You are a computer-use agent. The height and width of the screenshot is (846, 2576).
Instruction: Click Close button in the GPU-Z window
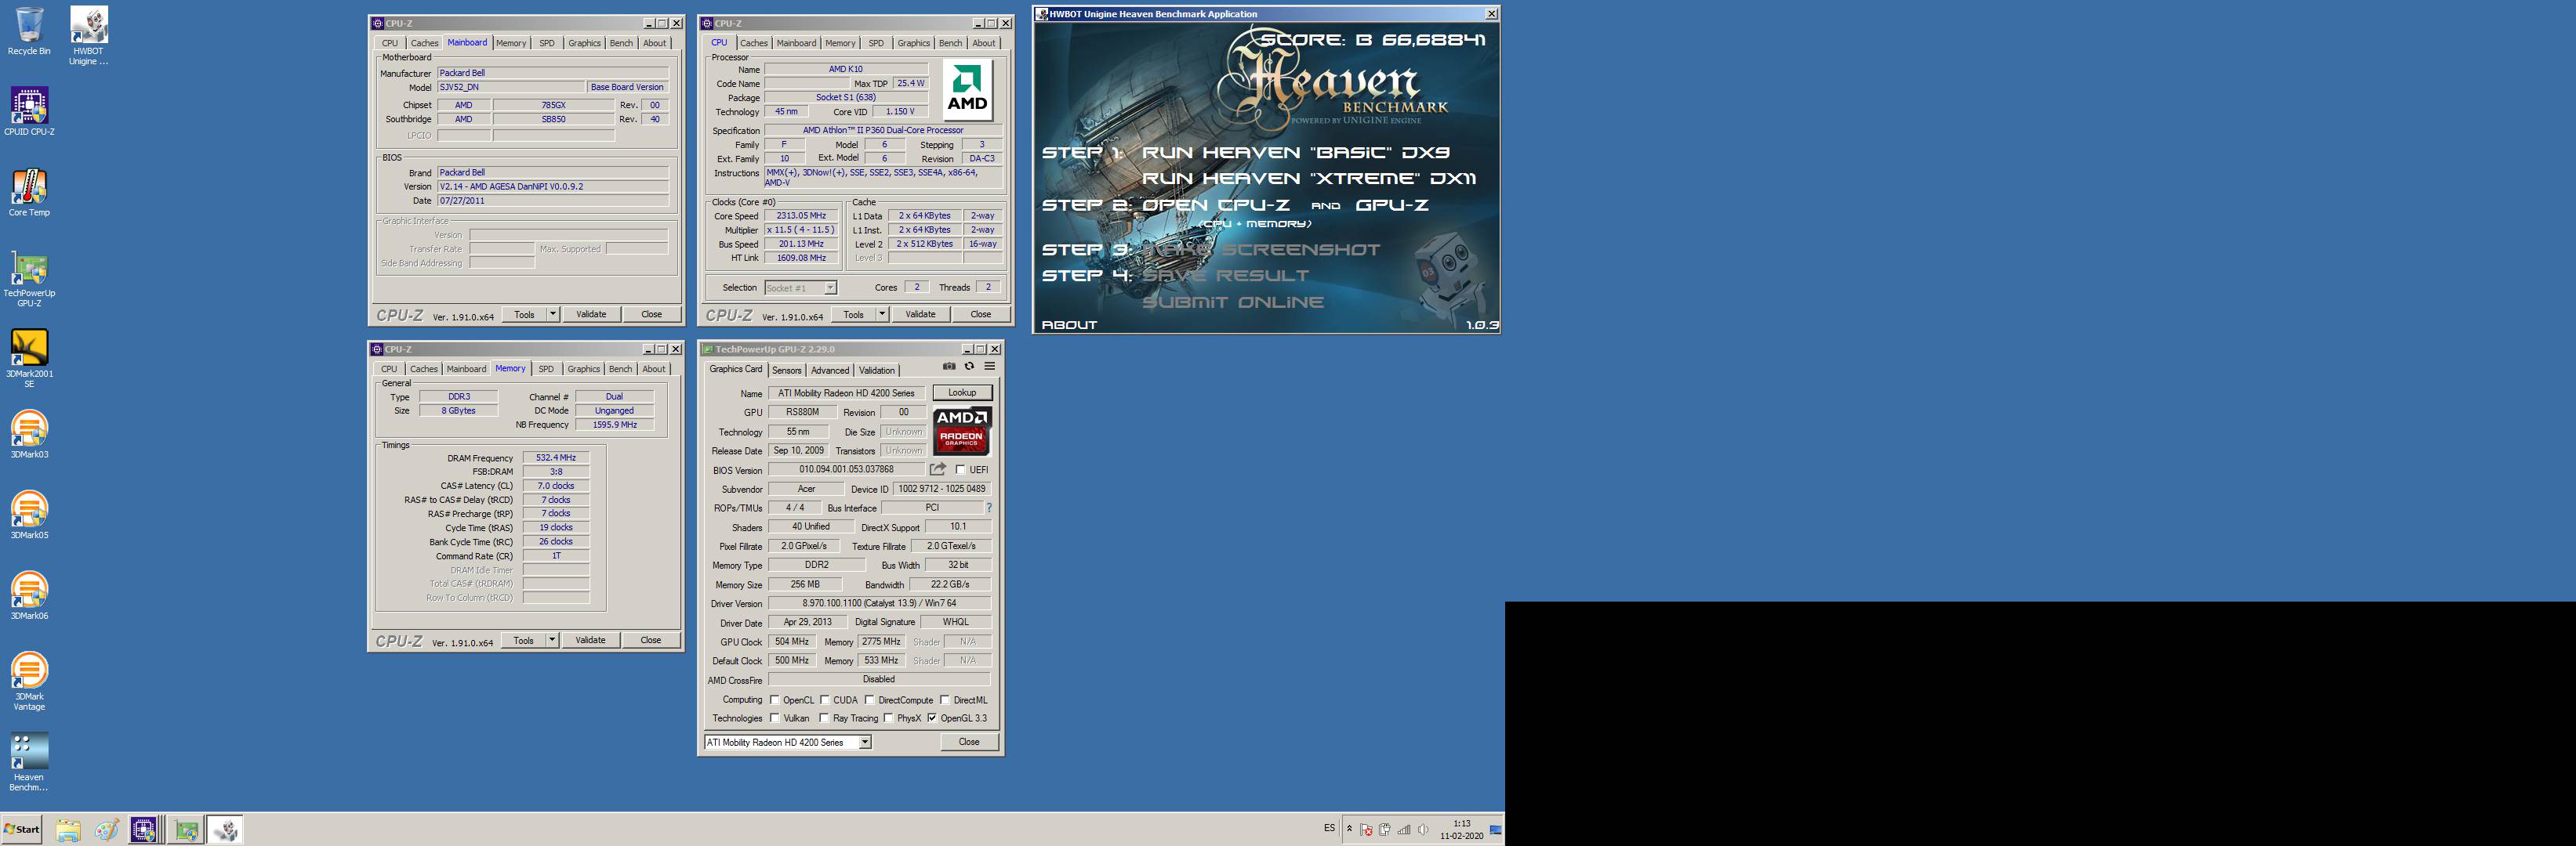[969, 742]
